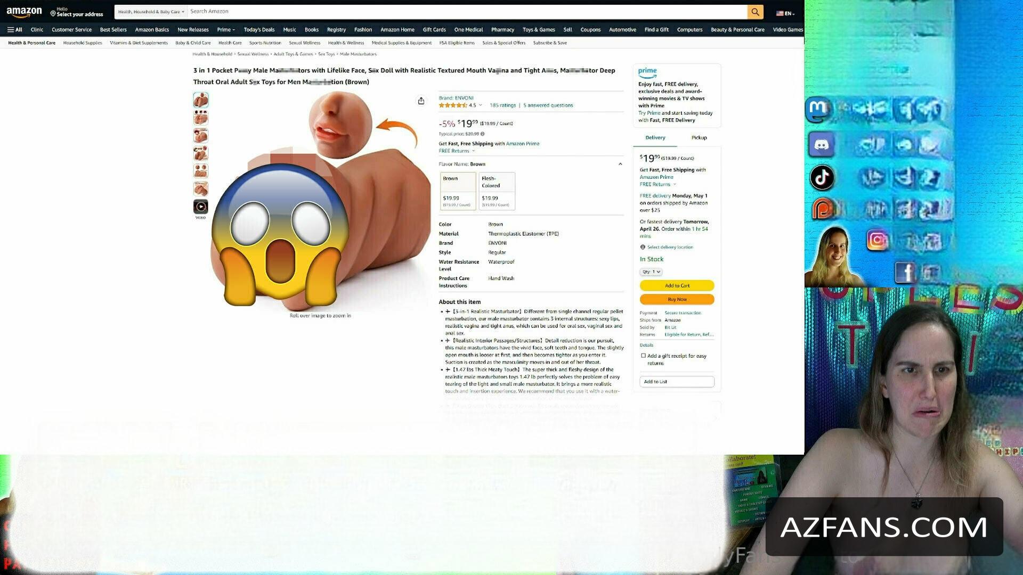Screen dimensions: 1023x575
Task: Click the star rating icons
Action: coord(453,105)
